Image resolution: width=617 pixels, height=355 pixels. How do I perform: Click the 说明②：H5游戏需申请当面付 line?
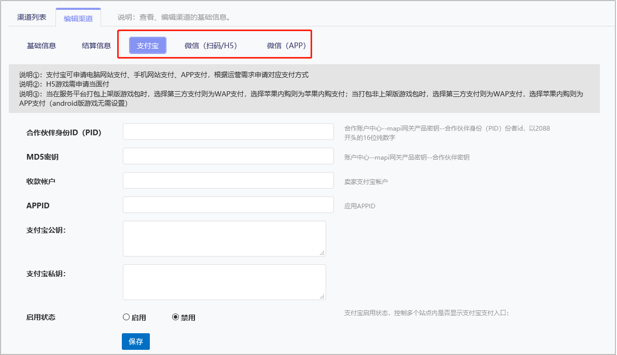point(64,84)
